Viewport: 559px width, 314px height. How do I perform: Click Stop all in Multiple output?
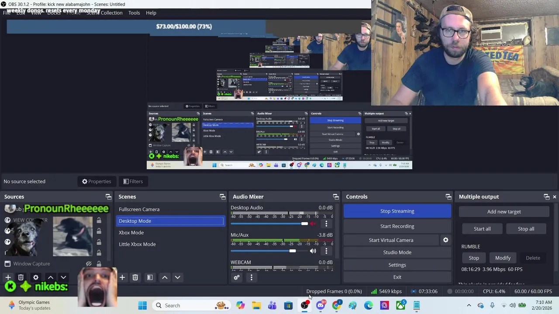pos(526,229)
